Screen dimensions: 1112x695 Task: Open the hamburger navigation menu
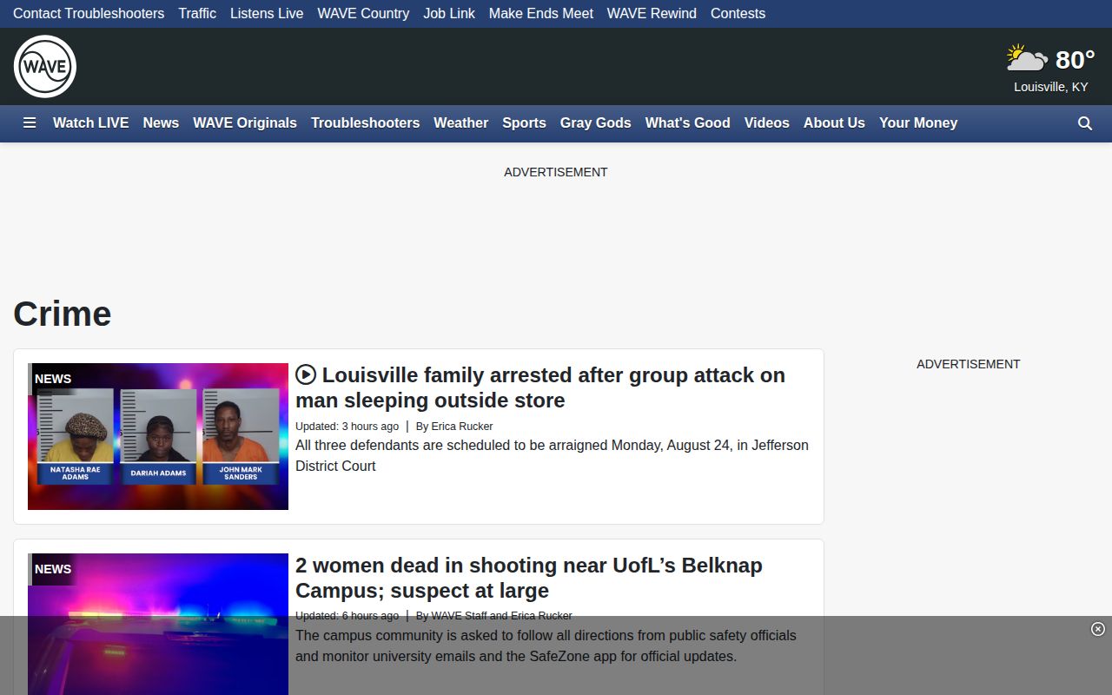coord(30,123)
